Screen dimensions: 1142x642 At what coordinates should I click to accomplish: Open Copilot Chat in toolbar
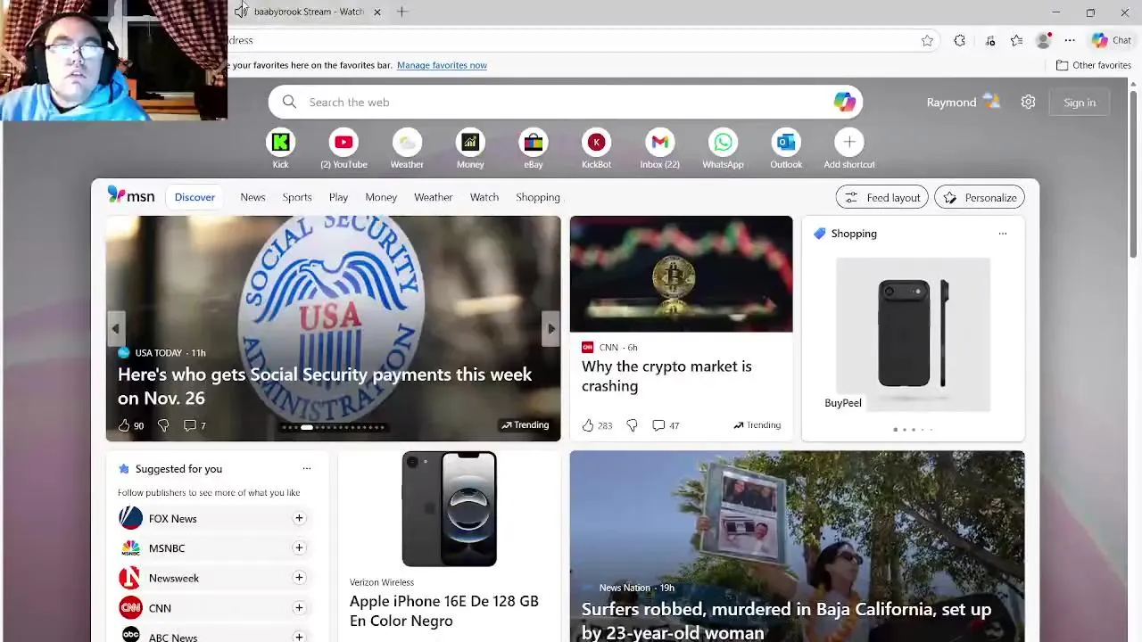[x=1112, y=40]
